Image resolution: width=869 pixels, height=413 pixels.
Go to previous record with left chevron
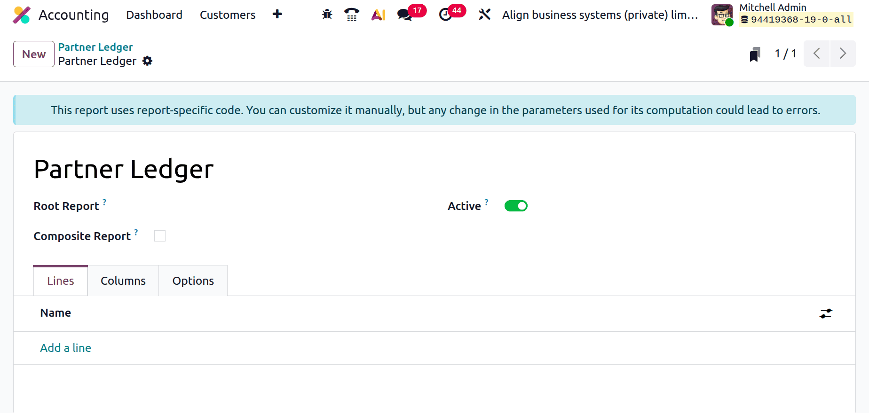pyautogui.click(x=817, y=54)
